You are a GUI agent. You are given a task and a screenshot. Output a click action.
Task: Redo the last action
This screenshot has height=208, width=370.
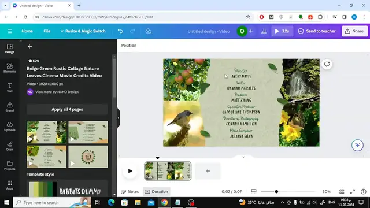pyautogui.click(x=132, y=31)
